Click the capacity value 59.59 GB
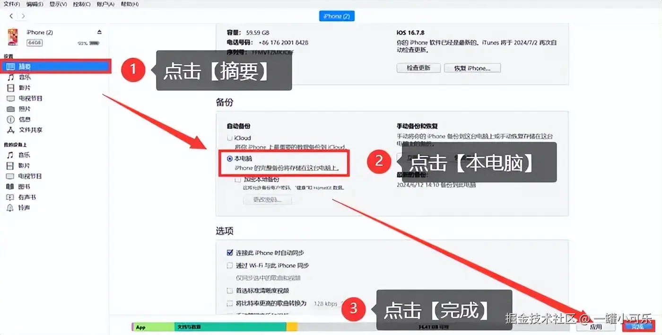The height and width of the screenshot is (335, 662). point(258,33)
